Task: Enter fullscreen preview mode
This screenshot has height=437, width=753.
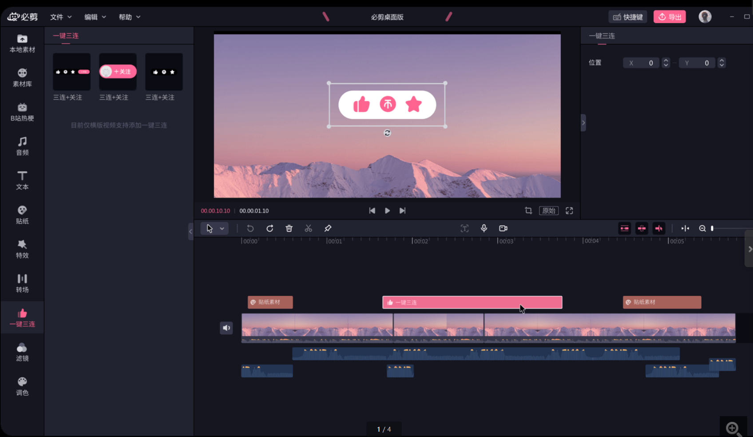Action: (x=569, y=211)
